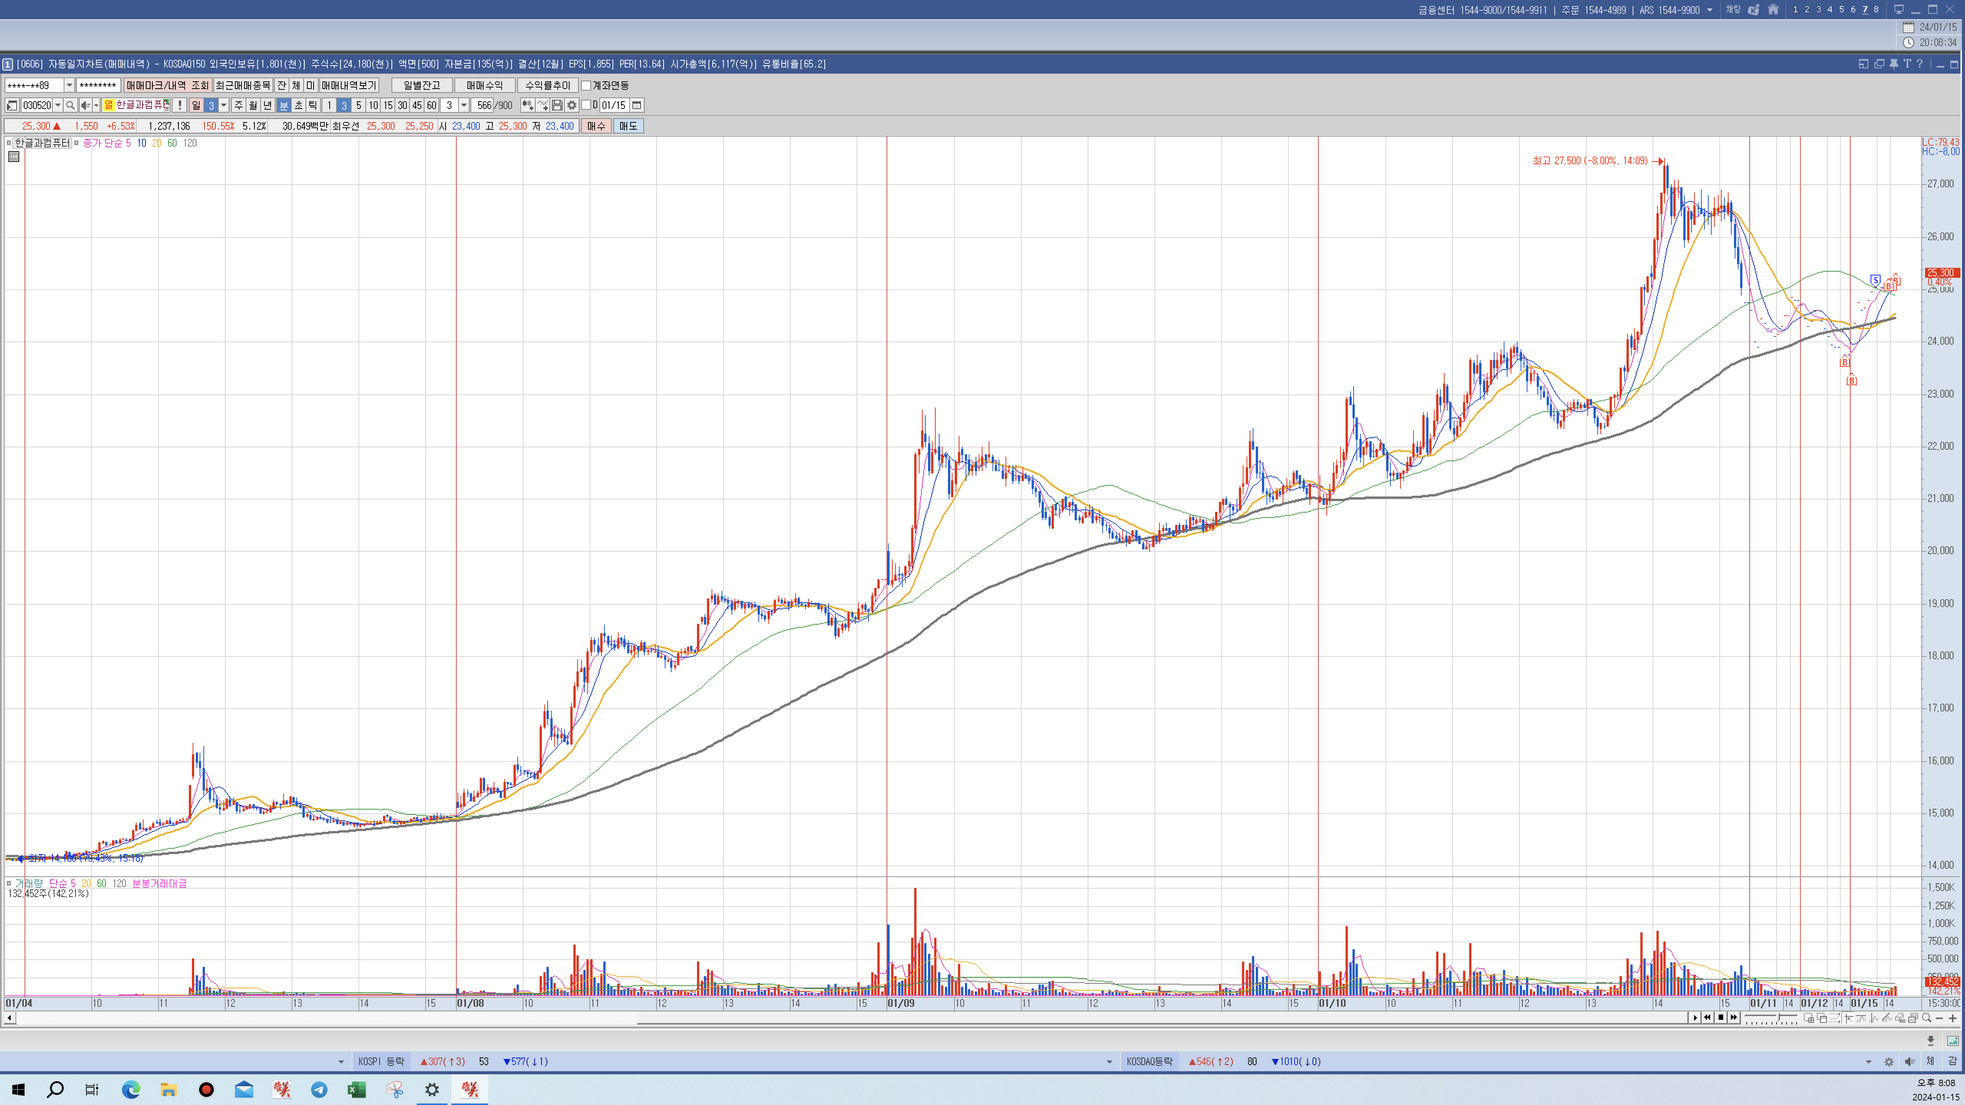
Task: Click the 매매수익 button
Action: pos(484,86)
